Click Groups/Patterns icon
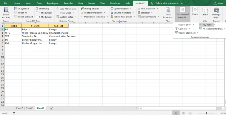Screen dimensions: 226x115 pyautogui.click(x=139, y=17)
